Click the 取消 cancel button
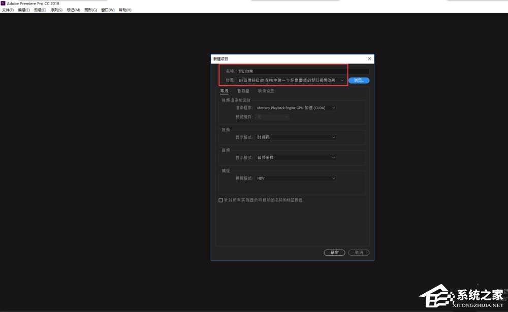This screenshot has height=312, width=508. pos(359,253)
